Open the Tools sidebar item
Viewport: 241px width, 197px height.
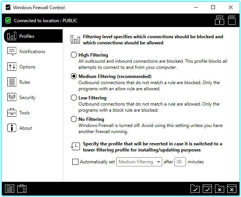click(x=24, y=113)
